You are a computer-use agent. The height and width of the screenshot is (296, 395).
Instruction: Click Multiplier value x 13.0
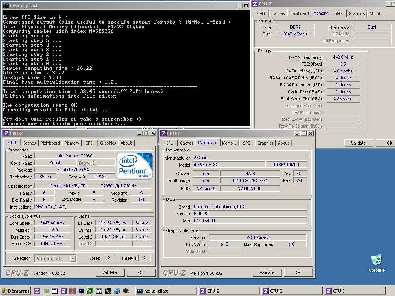52,230
